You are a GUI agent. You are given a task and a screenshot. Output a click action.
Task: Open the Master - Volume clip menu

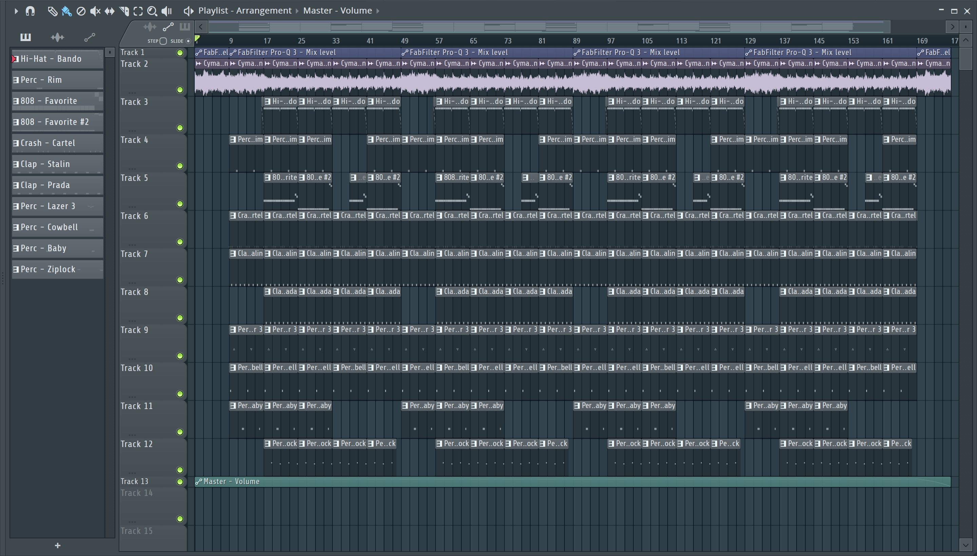point(337,11)
